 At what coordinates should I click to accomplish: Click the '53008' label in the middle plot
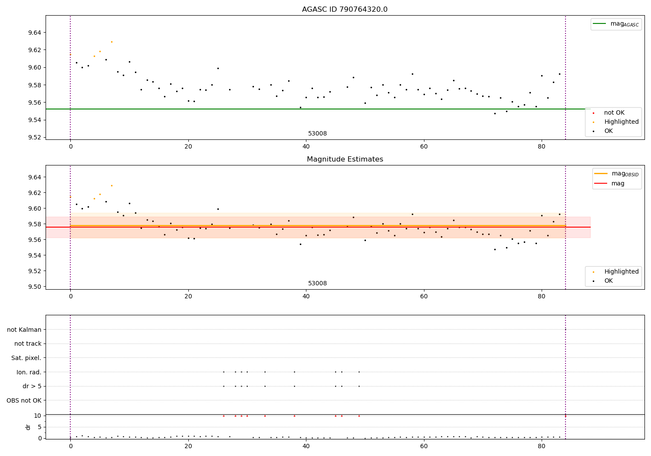coord(317,284)
